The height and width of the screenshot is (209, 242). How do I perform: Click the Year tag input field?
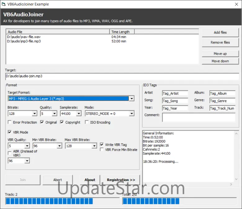[x=175, y=108]
